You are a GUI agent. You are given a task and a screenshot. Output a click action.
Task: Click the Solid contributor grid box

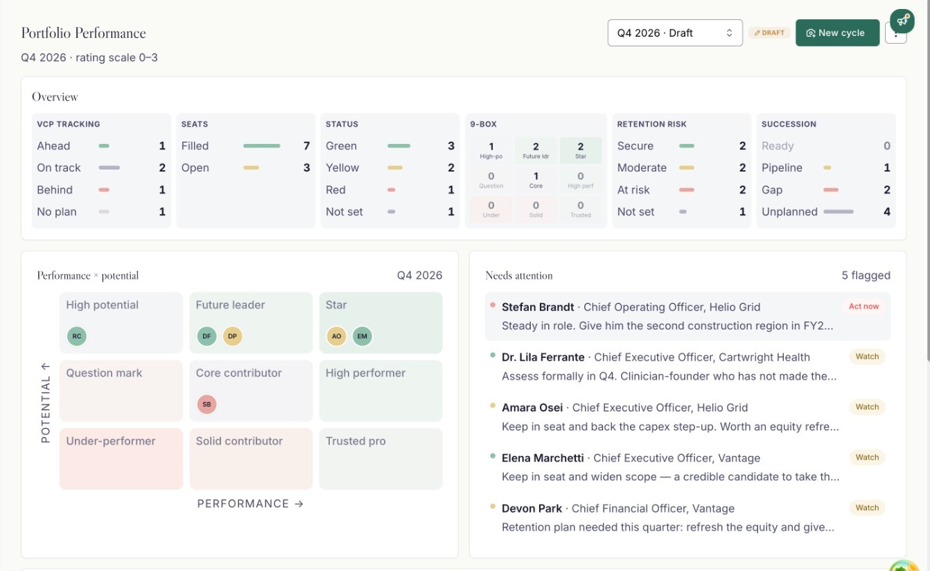tap(251, 459)
